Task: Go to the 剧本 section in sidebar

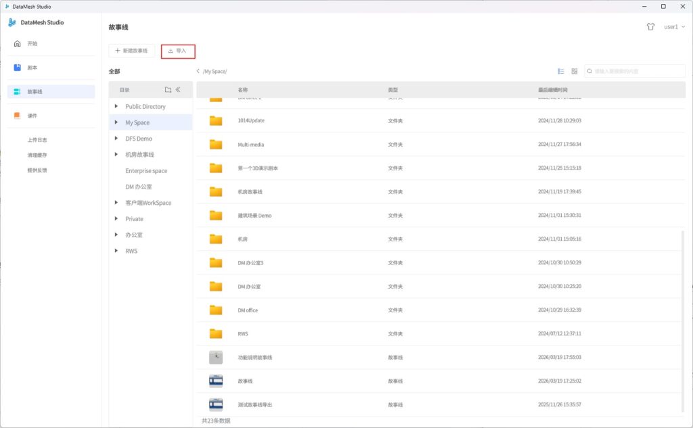Action: point(32,68)
